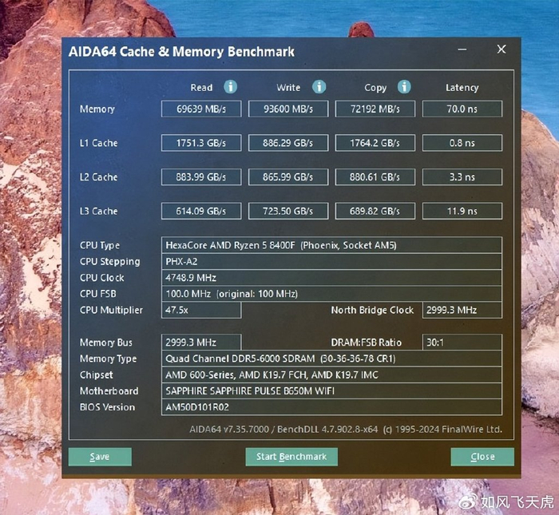
Task: Select L2 Cache copy 880.61 GB/s
Action: (375, 176)
